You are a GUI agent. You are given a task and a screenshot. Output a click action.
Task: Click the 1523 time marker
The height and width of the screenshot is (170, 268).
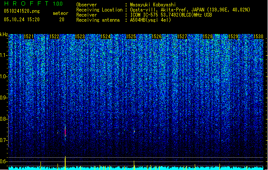[x=80, y=37]
